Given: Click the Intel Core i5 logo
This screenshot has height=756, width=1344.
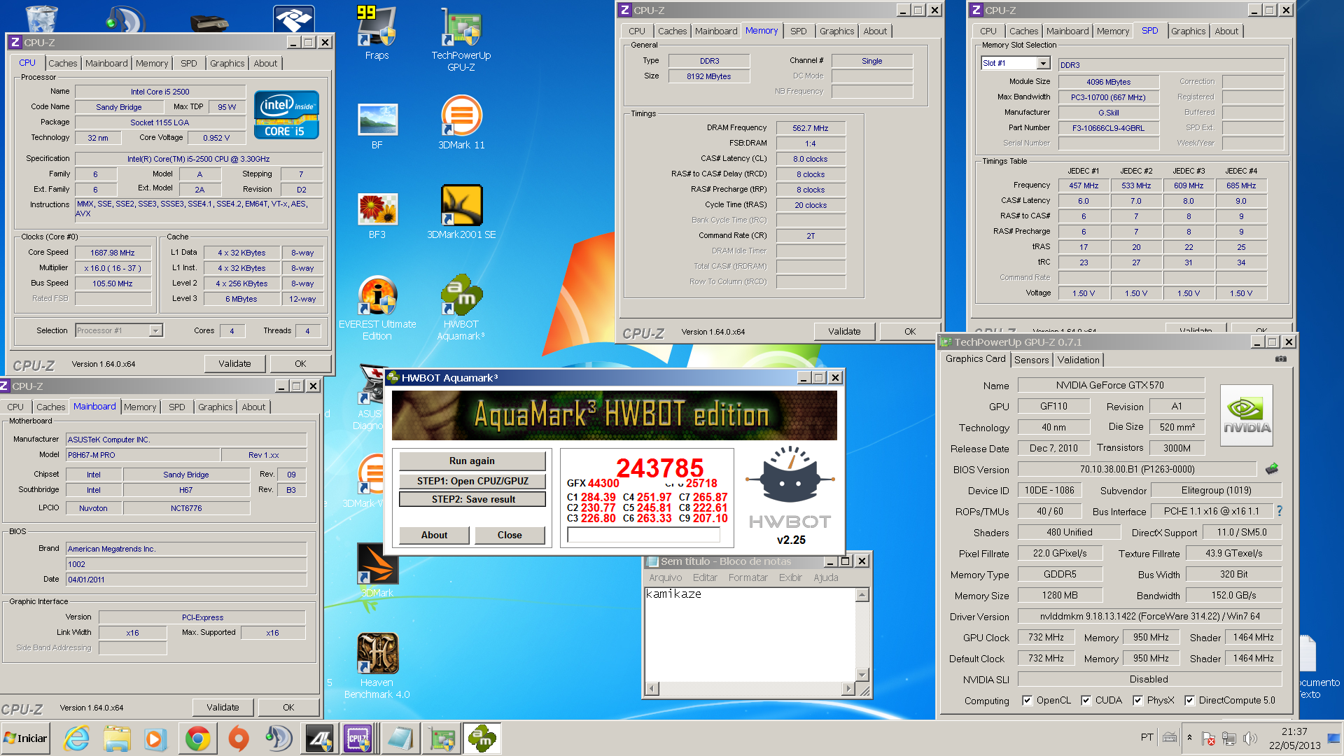Looking at the screenshot, I should pyautogui.click(x=286, y=114).
